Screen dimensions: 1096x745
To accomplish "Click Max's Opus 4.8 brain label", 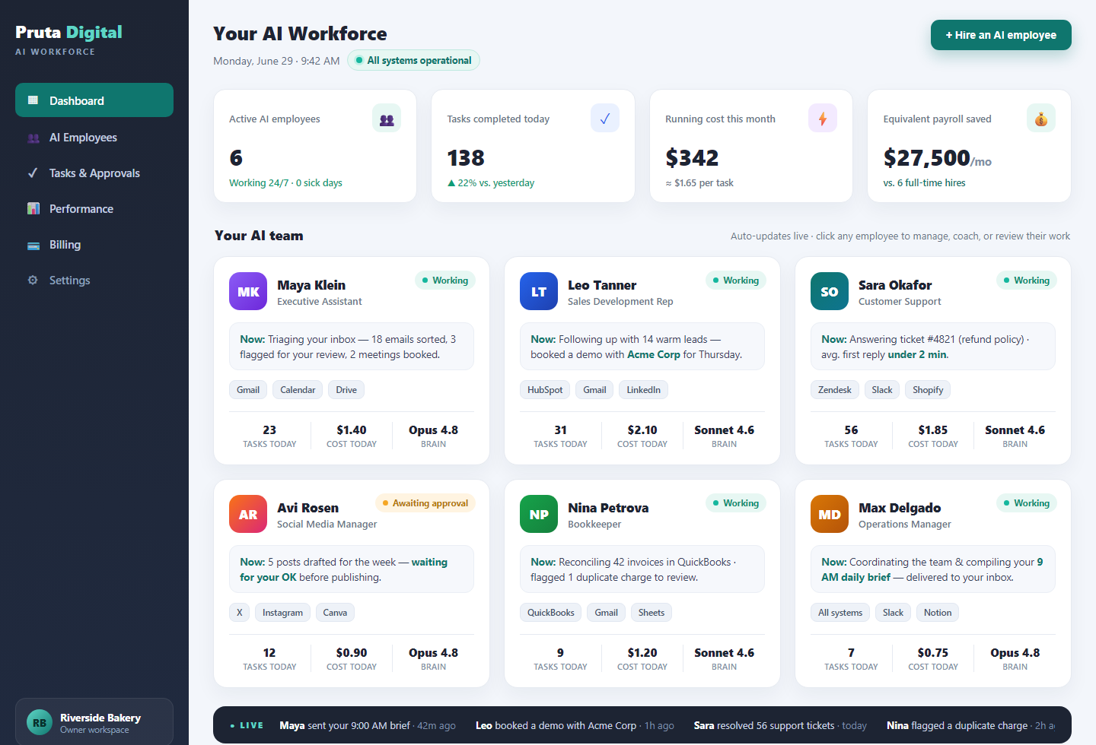I will coord(1015,653).
